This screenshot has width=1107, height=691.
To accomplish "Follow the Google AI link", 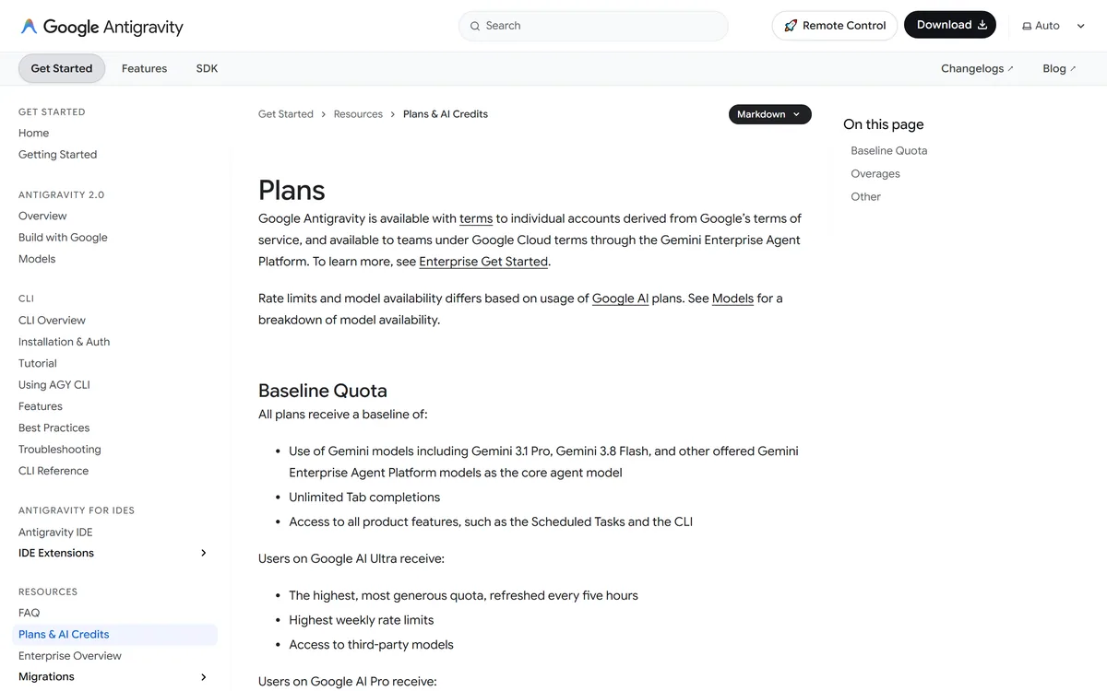I will pyautogui.click(x=620, y=299).
